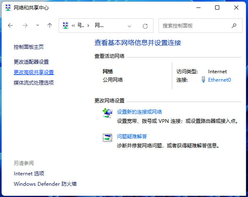The image size is (248, 197).
Task: Click the second breadcrumb 网... segment
Action: (x=99, y=25)
